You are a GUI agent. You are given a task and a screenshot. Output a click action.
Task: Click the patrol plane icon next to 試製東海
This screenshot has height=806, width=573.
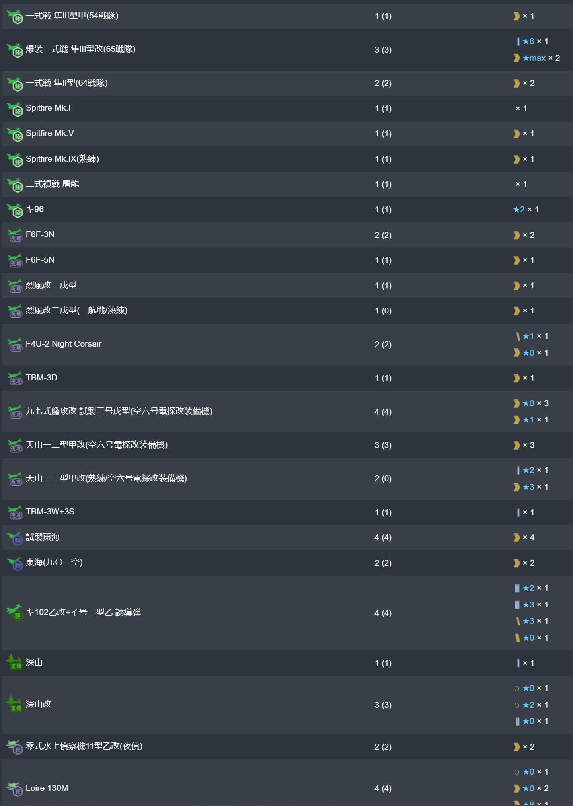[x=16, y=538]
